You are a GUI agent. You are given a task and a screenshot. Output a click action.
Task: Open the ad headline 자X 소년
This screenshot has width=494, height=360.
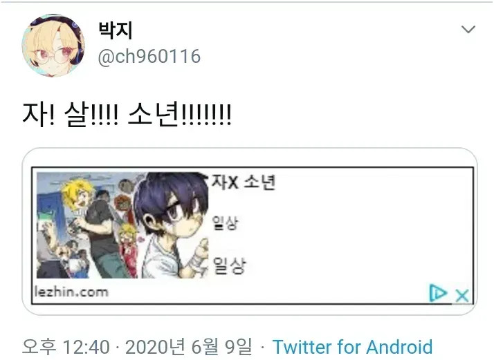pos(244,182)
